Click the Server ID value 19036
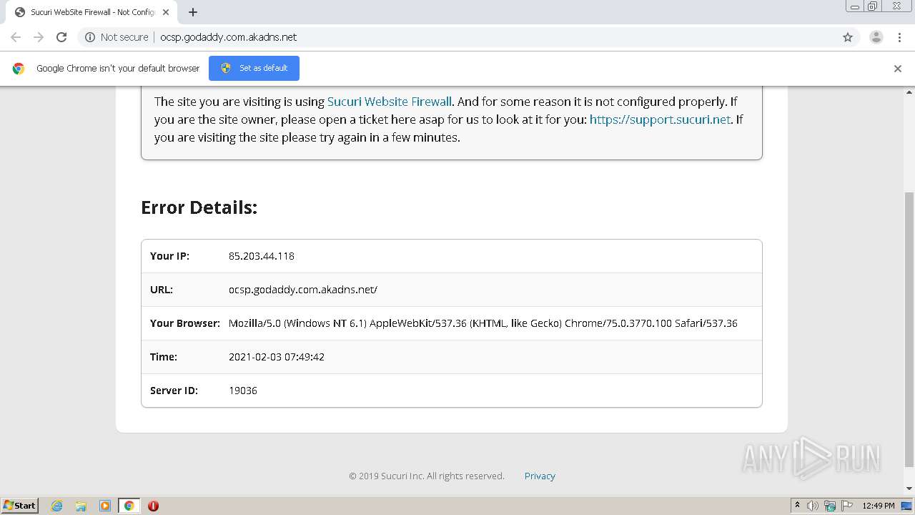 pos(243,391)
